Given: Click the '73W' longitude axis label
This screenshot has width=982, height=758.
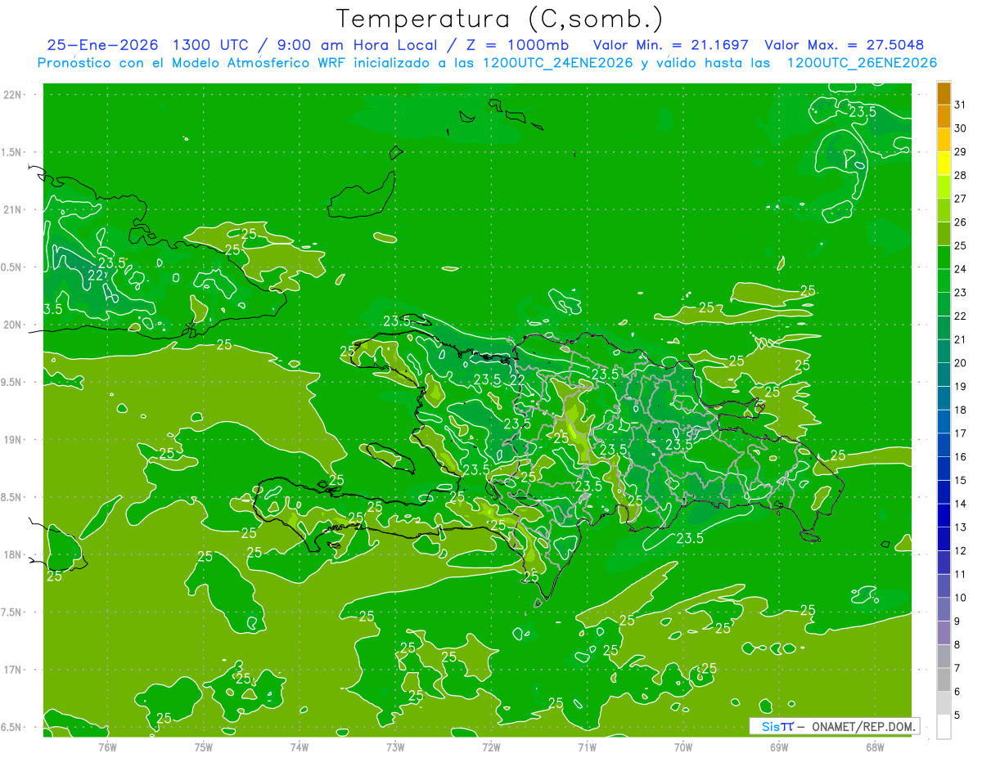Looking at the screenshot, I should 395,747.
